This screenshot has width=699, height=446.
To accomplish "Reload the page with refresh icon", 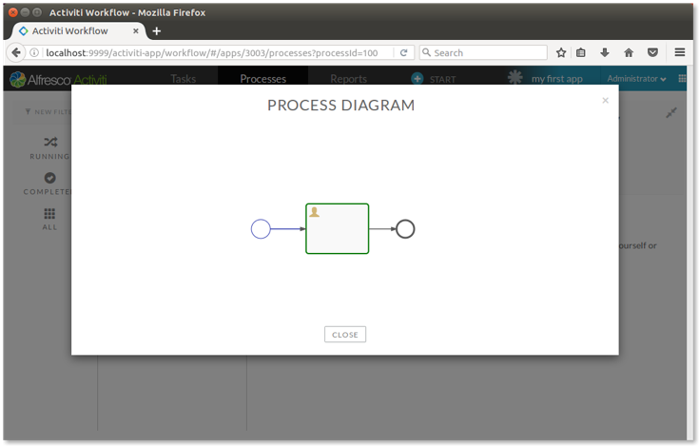I will [x=404, y=53].
